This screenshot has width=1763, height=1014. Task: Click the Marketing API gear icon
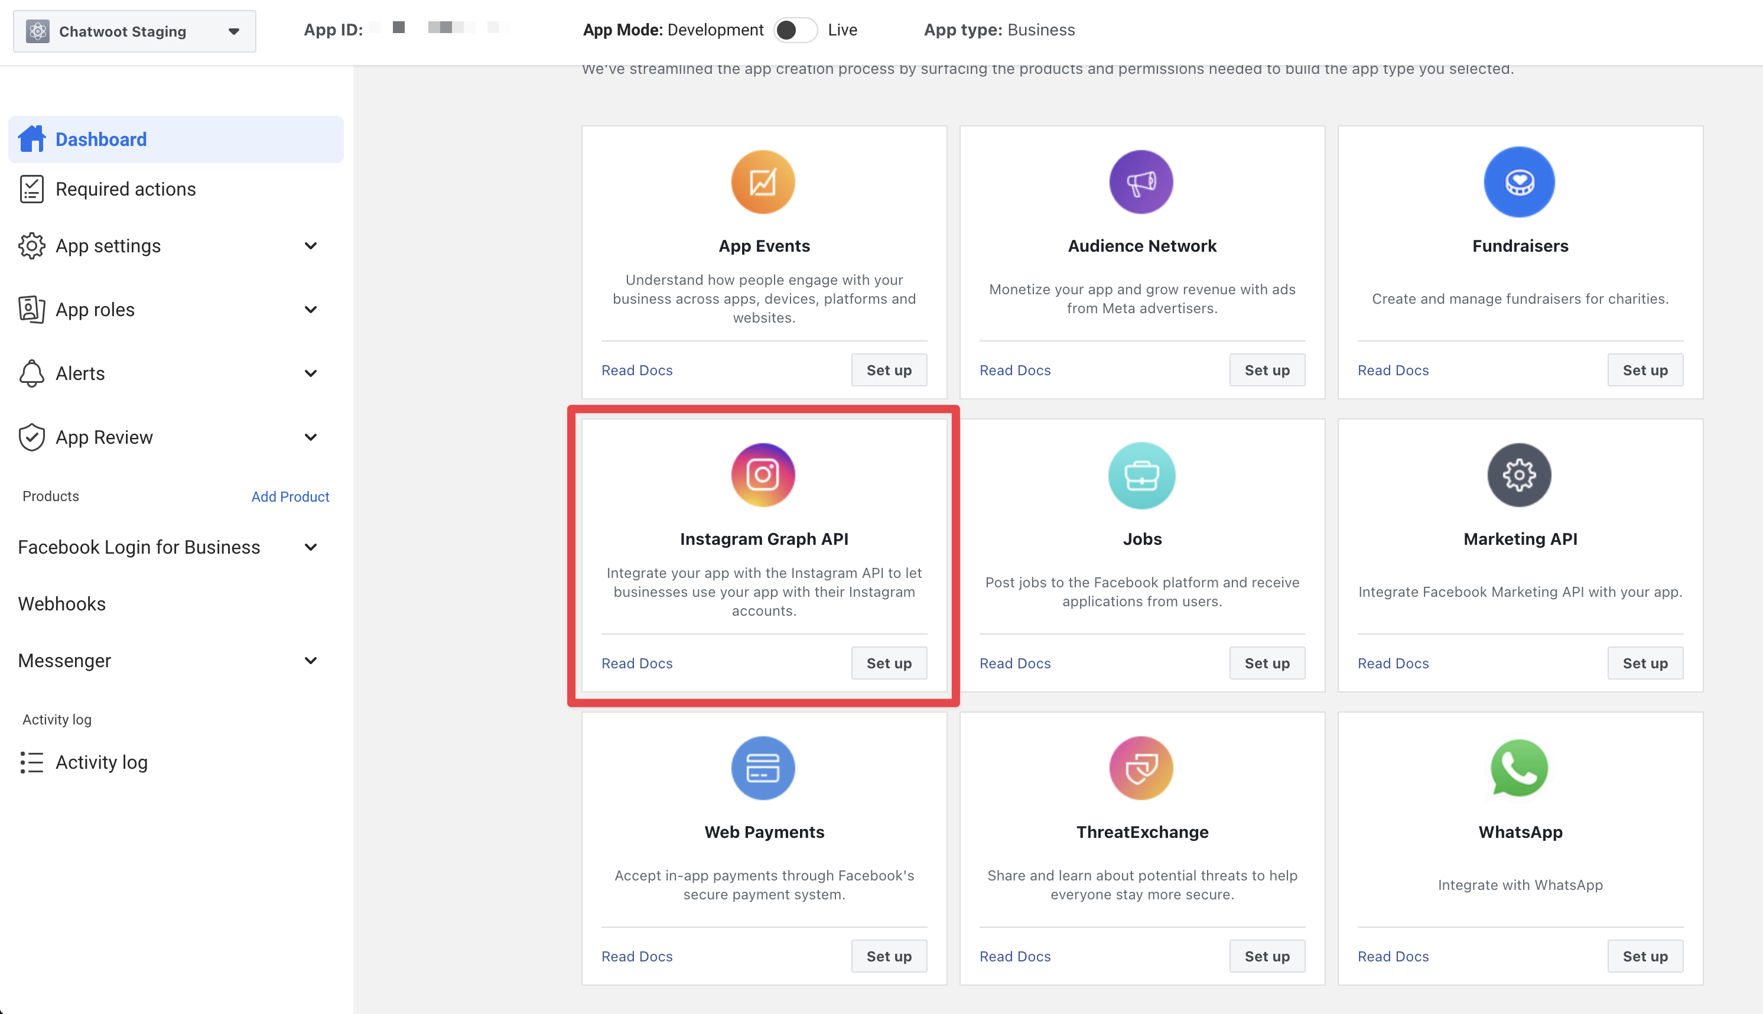pyautogui.click(x=1520, y=475)
